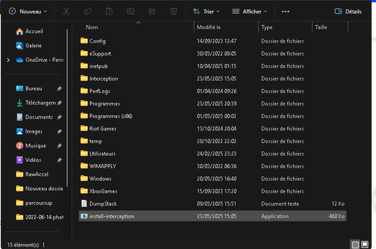Image resolution: width=376 pixels, height=249 pixels.
Task: Click the Programmes folder icon
Action: 84,103
